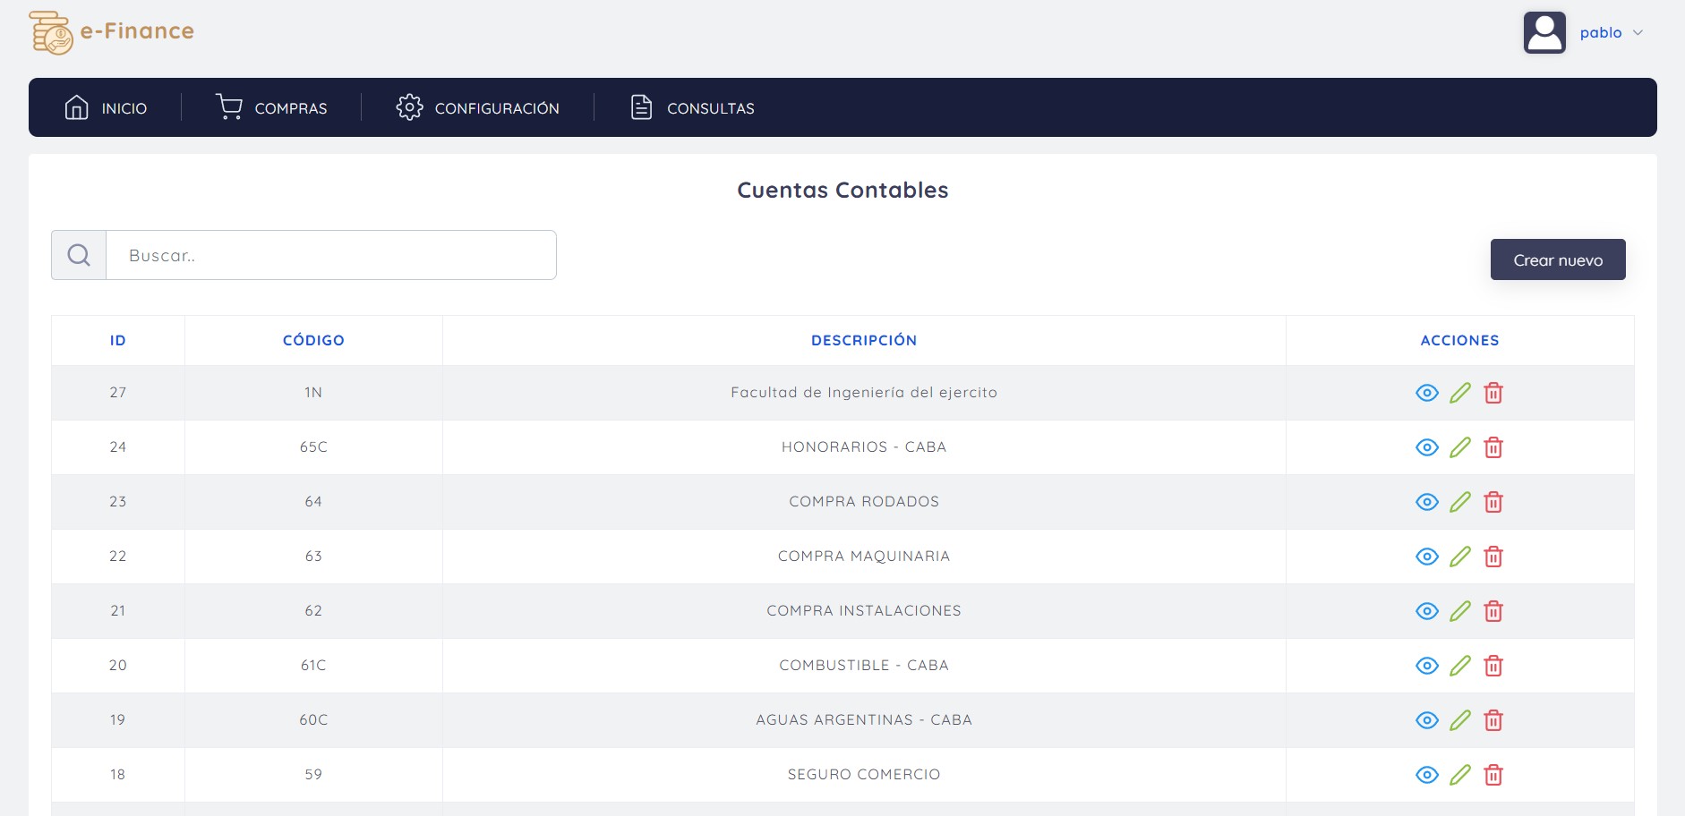Select the Inicio house icon
The height and width of the screenshot is (816, 1685).
pyautogui.click(x=76, y=106)
